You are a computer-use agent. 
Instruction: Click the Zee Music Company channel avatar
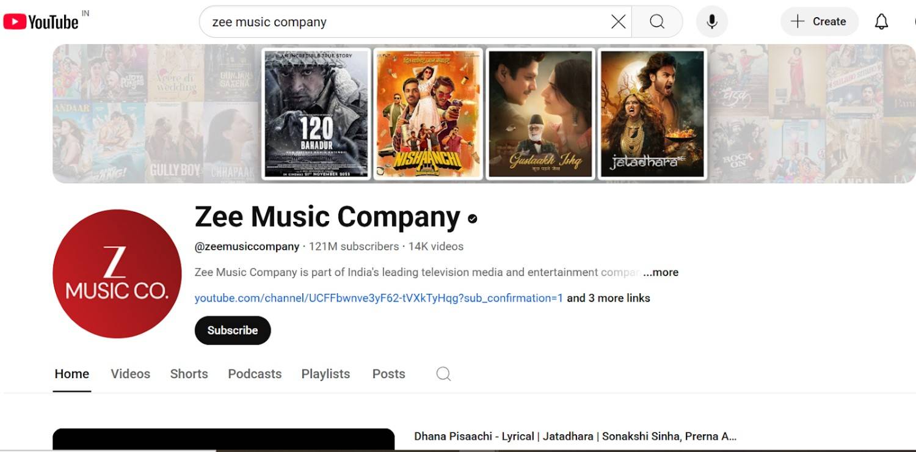pyautogui.click(x=116, y=274)
